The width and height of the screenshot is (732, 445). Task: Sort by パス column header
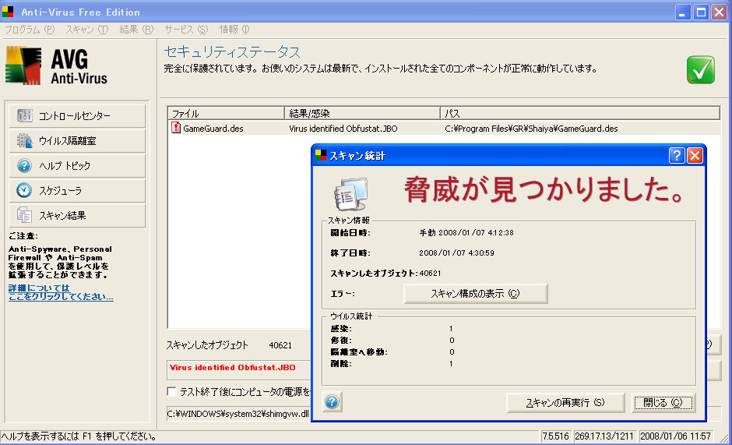(580, 113)
